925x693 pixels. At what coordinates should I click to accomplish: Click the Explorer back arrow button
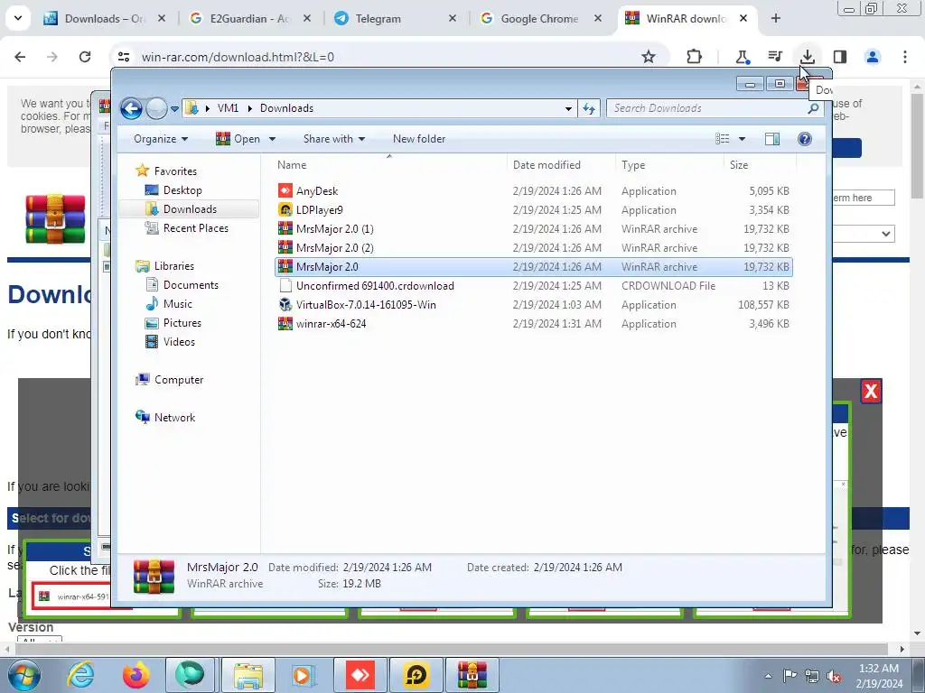tap(131, 108)
